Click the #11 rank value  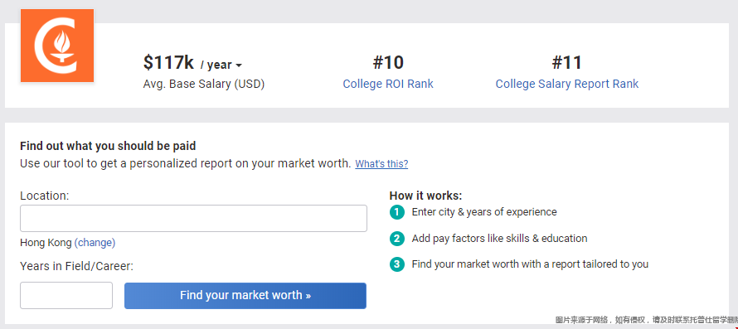[566, 63]
